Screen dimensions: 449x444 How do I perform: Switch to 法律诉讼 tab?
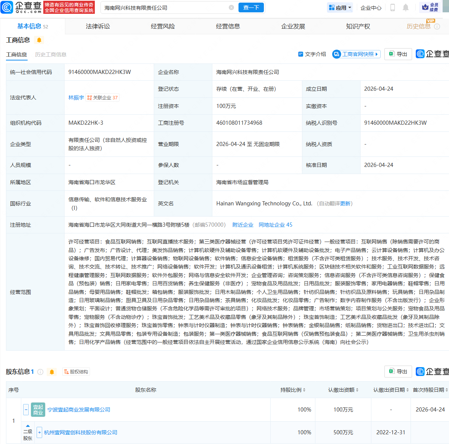click(x=98, y=26)
